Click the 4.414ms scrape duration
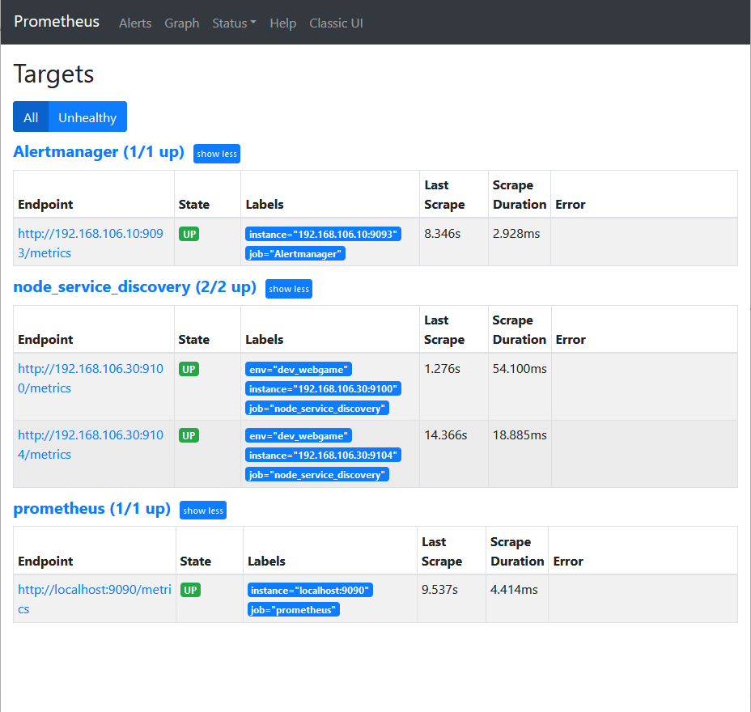Viewport: 751px width, 712px height. [514, 590]
